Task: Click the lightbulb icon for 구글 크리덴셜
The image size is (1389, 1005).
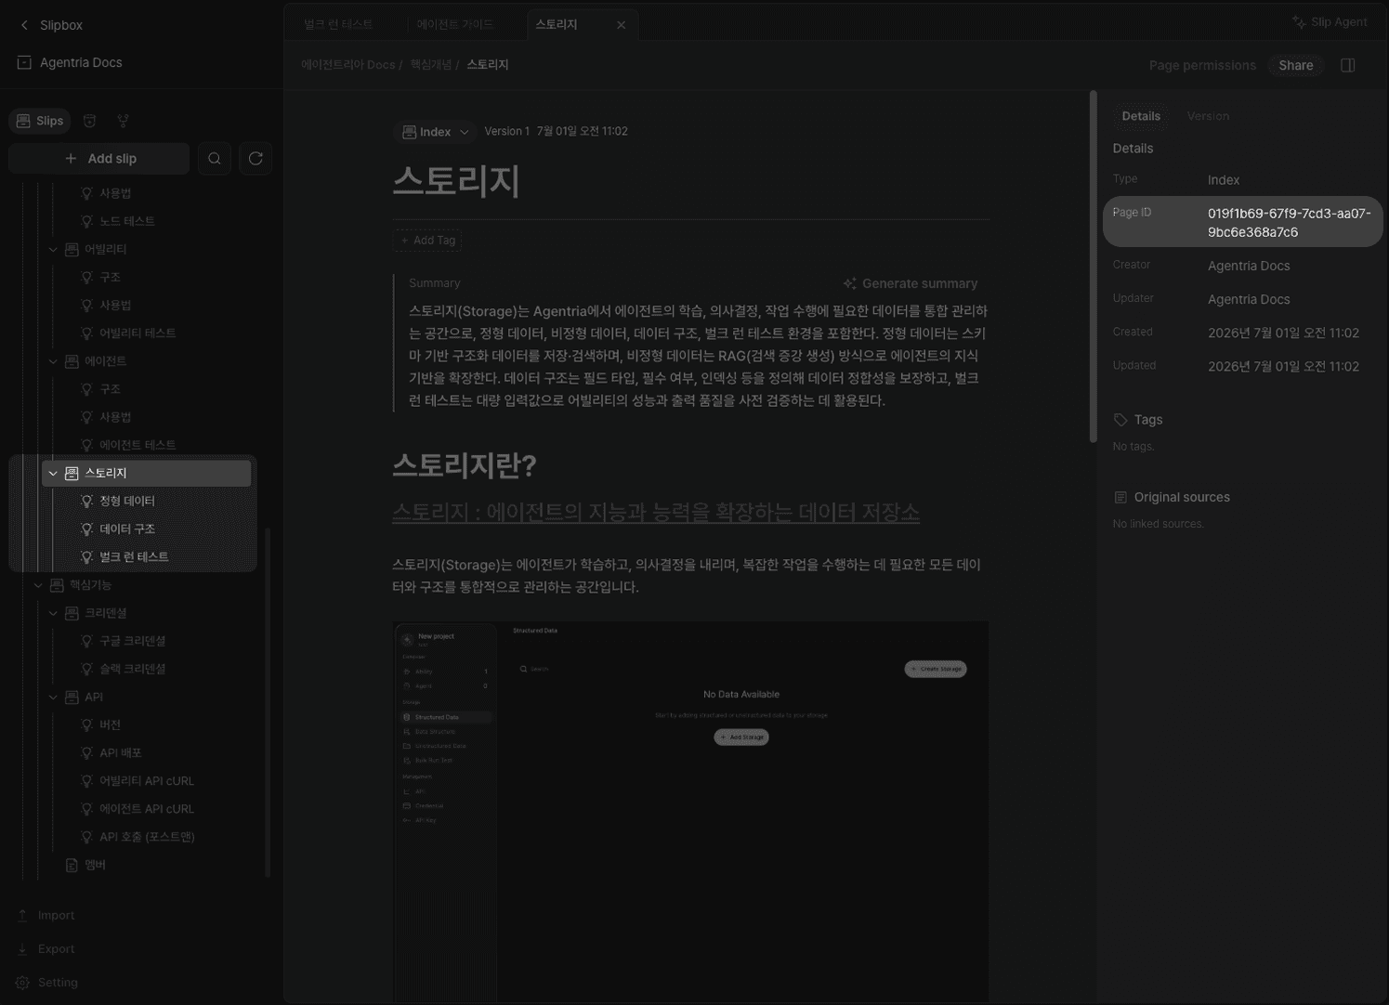Action: 86,641
